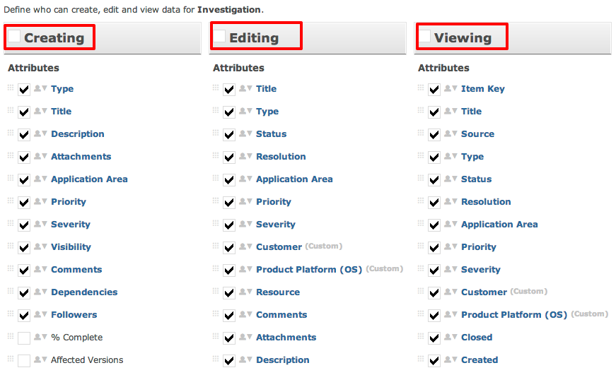616x375 pixels.
Task: Uncheck Editing Type checkbox
Action: coord(229,112)
